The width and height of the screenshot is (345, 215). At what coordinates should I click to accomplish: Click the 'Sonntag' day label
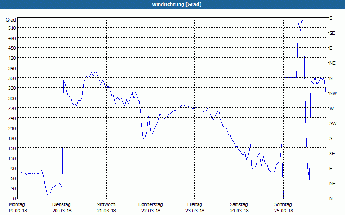click(x=283, y=205)
